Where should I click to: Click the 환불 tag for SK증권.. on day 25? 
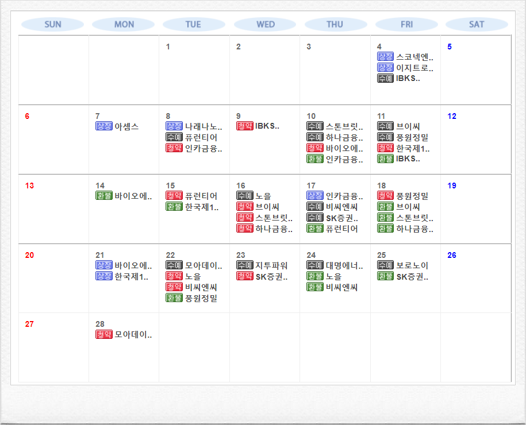385,276
